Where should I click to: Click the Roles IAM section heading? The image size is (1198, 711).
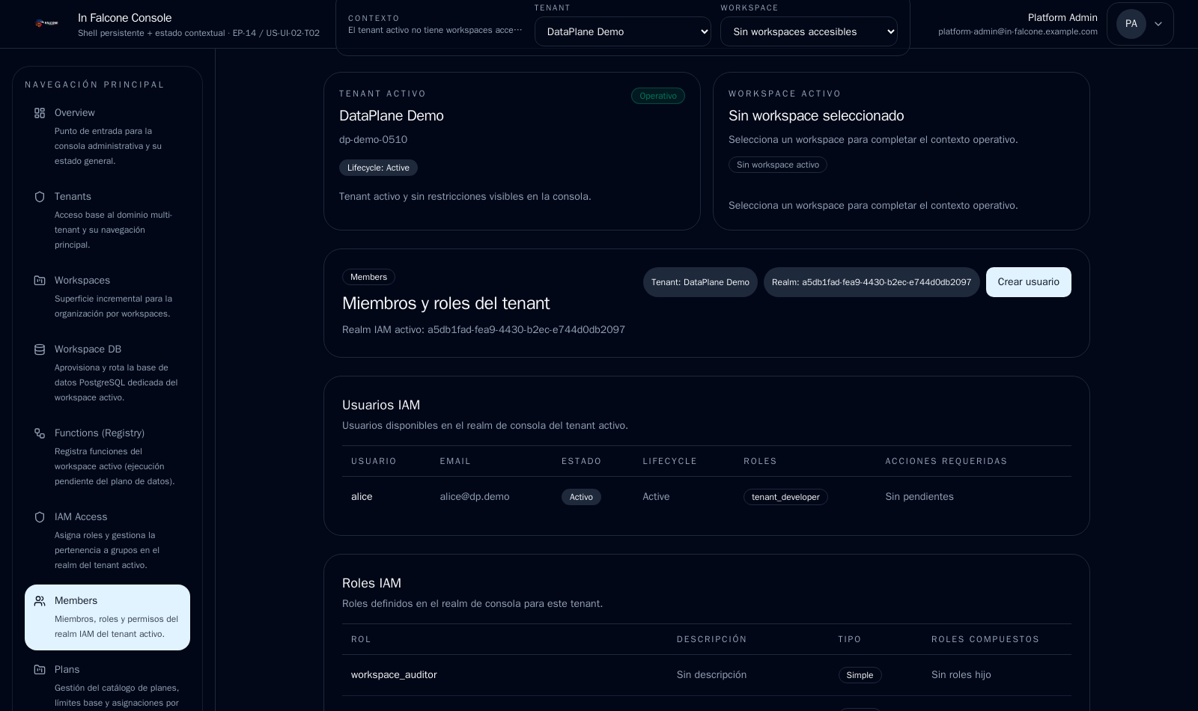371,583
